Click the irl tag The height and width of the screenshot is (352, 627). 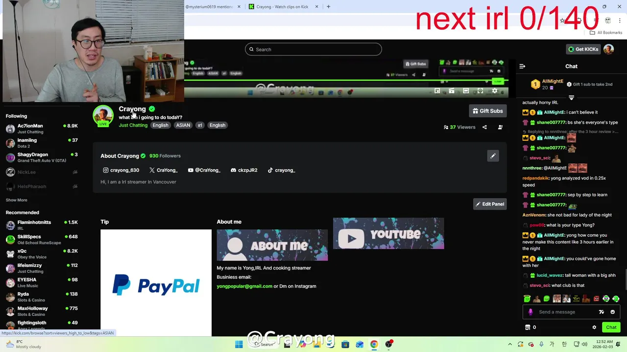tap(199, 125)
